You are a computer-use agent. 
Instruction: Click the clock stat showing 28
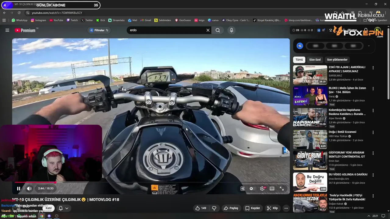(296, 30)
